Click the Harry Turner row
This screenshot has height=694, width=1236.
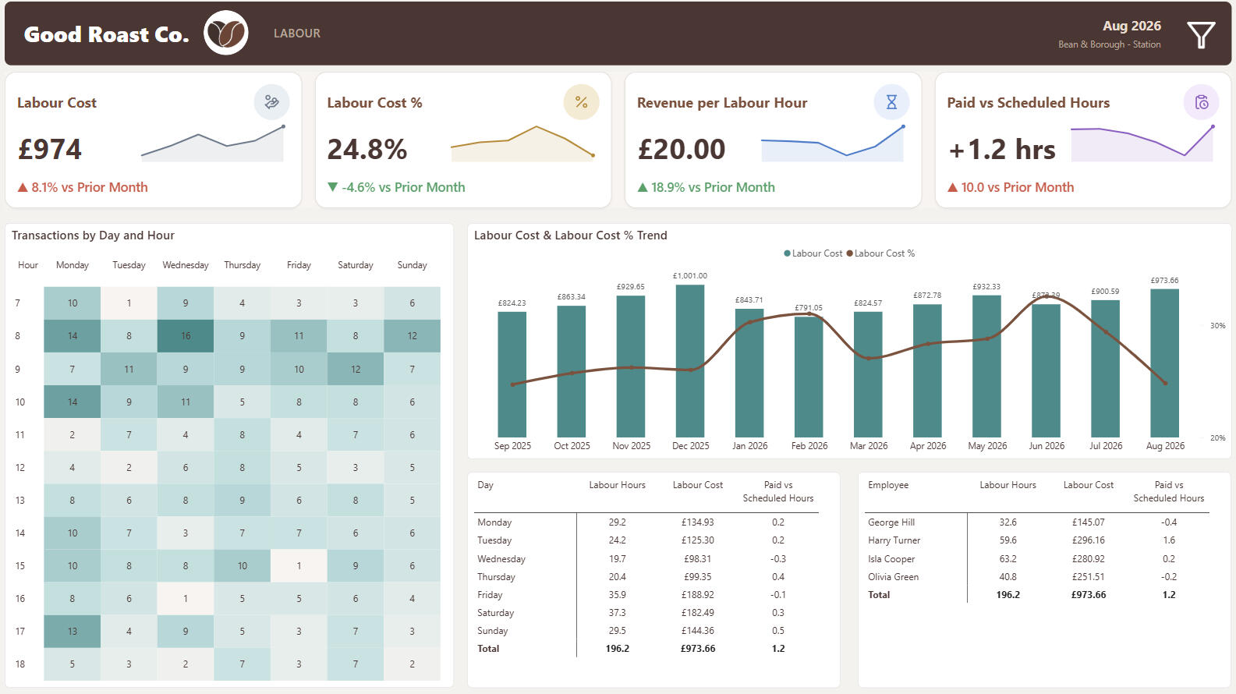(x=1037, y=540)
